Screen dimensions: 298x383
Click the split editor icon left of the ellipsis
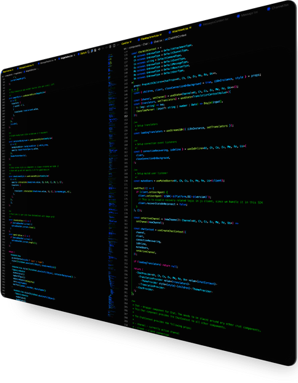click(114, 45)
